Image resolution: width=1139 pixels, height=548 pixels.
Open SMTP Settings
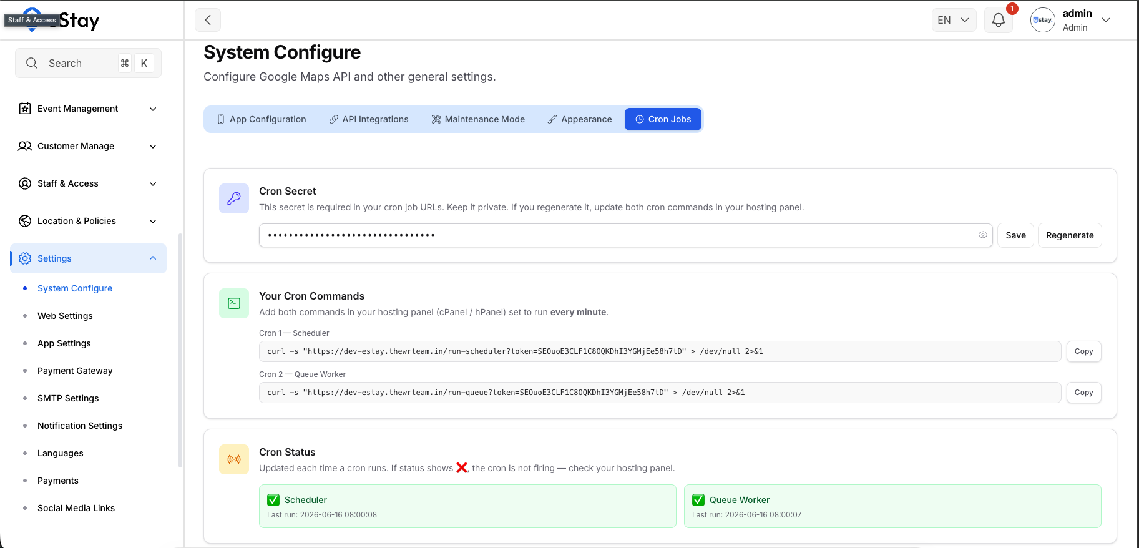pos(68,398)
